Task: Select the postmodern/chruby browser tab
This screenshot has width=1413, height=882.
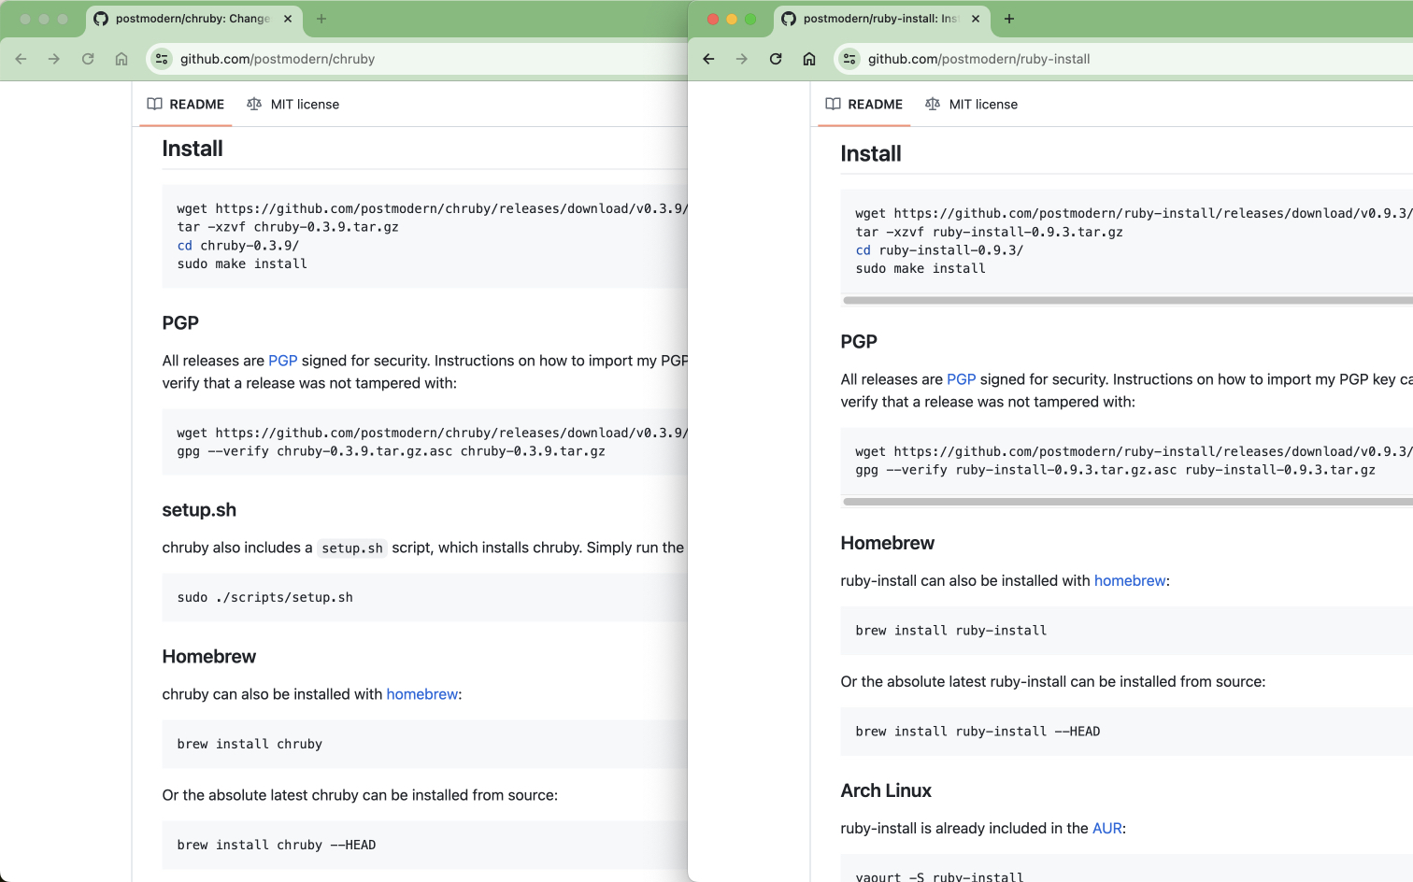Action: pos(187,18)
